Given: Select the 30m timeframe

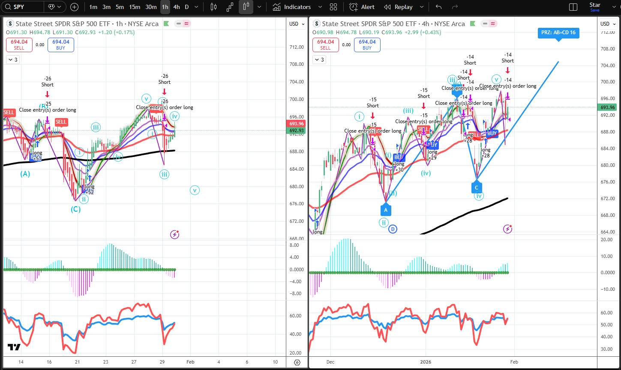Looking at the screenshot, I should [x=151, y=7].
